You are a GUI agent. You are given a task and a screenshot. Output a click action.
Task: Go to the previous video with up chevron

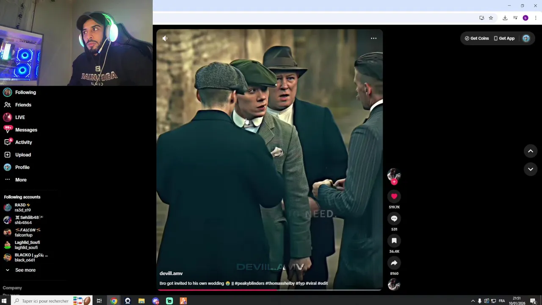coord(530,151)
